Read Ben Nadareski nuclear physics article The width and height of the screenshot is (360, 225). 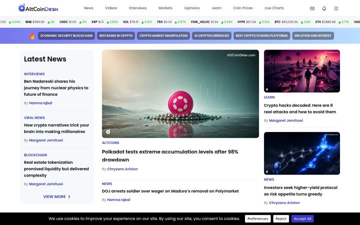pos(56,88)
